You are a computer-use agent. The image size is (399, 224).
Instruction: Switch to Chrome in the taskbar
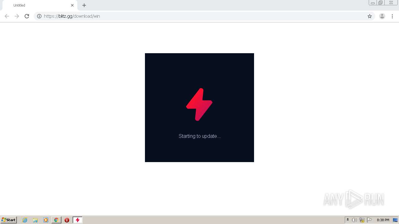(x=56, y=220)
